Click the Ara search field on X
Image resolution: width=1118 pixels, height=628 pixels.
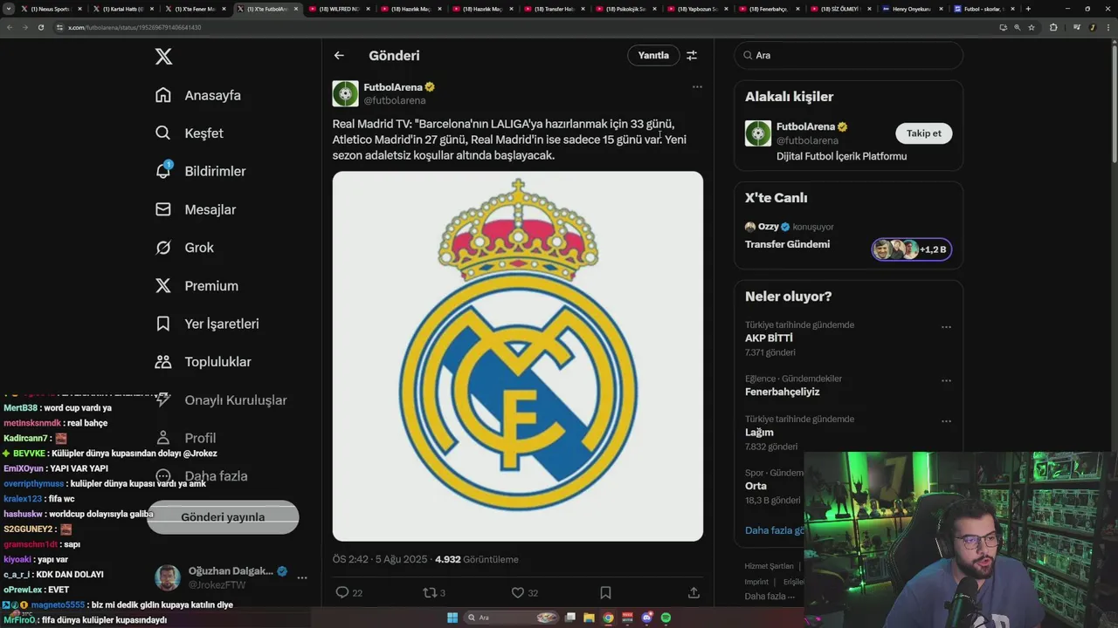pyautogui.click(x=848, y=55)
